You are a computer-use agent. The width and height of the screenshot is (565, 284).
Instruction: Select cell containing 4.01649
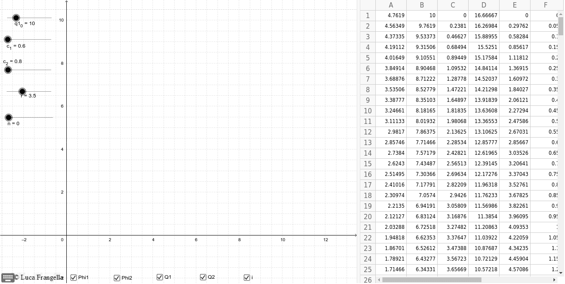click(391, 58)
